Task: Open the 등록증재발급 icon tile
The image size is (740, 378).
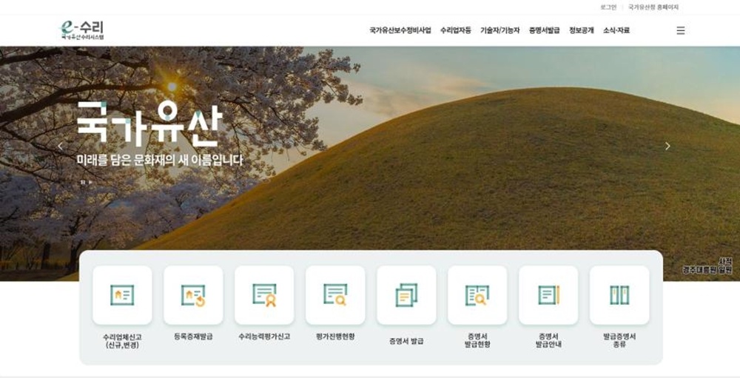Action: pos(193,295)
